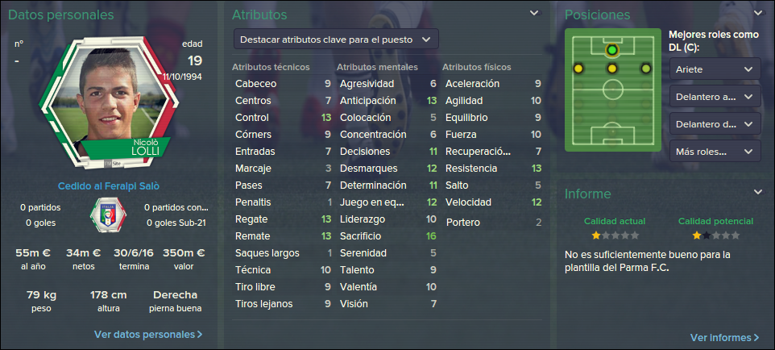The width and height of the screenshot is (775, 350).
Task: Click the current ability gold star rating
Action: coord(615,235)
